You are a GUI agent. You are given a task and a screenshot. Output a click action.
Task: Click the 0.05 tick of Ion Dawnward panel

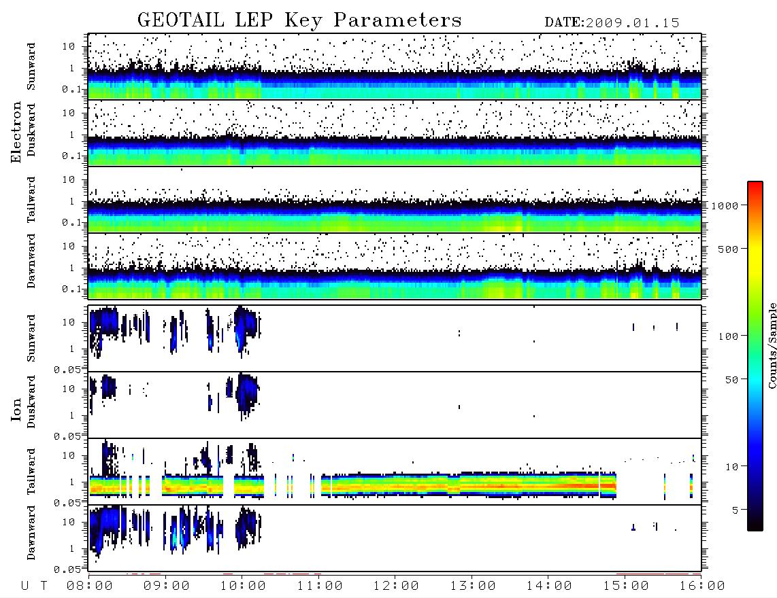pyautogui.click(x=67, y=569)
